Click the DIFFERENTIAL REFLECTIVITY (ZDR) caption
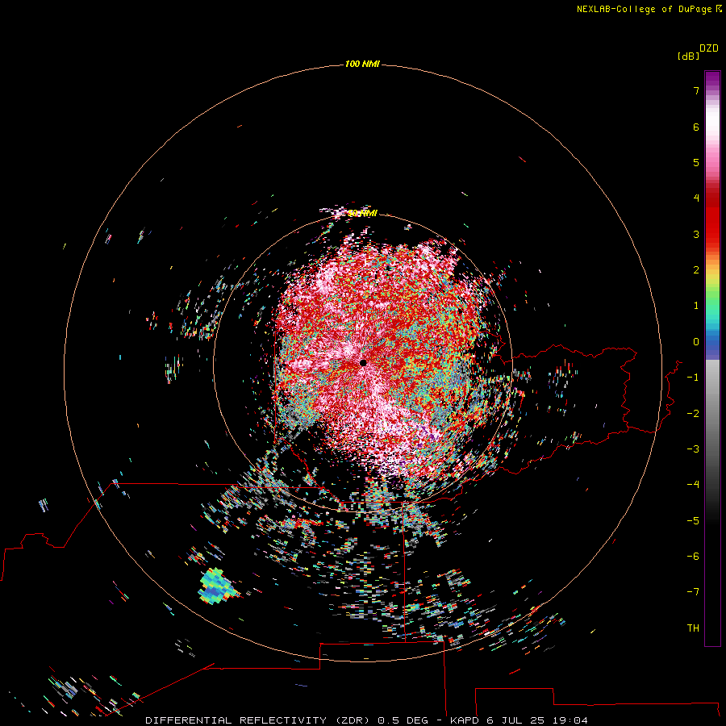Image resolution: width=726 pixels, height=726 pixels. (257, 720)
